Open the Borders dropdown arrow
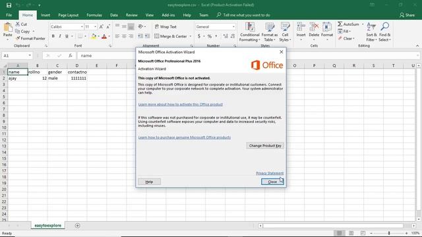422x237 pixels. [x=85, y=36]
